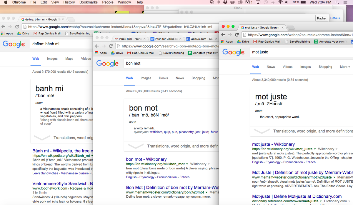Open new tab in mot juste window

pyautogui.click(x=291, y=28)
